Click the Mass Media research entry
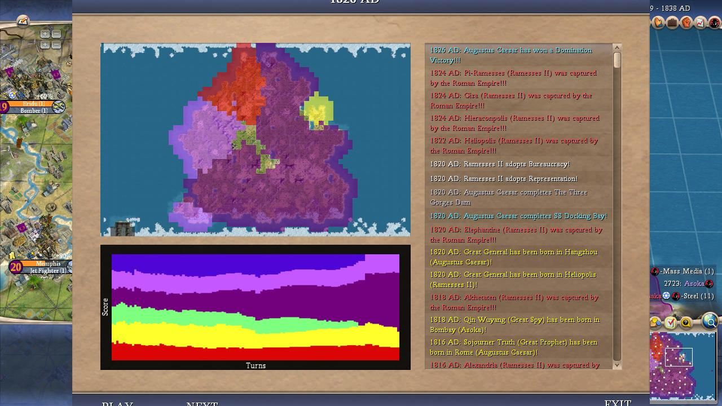 (686, 271)
